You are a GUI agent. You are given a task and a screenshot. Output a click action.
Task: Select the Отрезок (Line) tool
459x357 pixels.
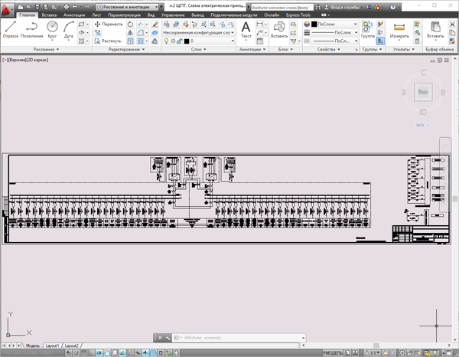(11, 29)
